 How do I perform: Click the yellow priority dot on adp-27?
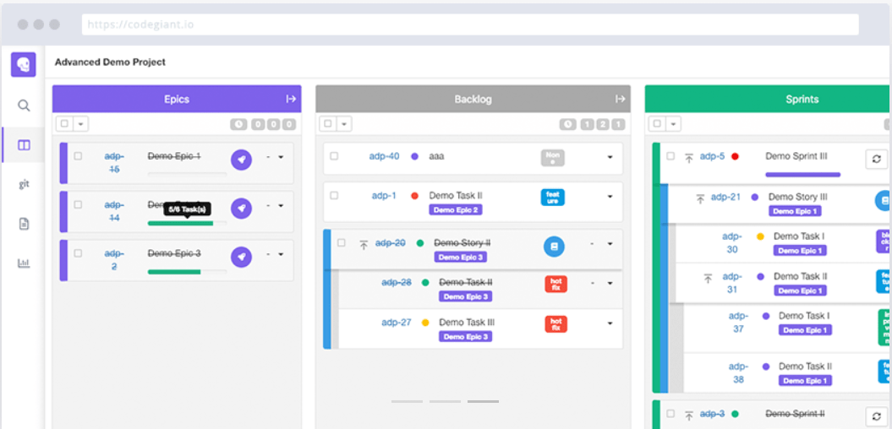[x=425, y=323]
